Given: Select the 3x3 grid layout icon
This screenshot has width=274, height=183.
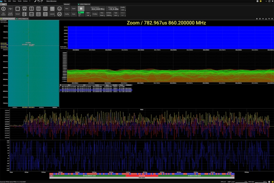Looking at the screenshot, I should (52, 9).
